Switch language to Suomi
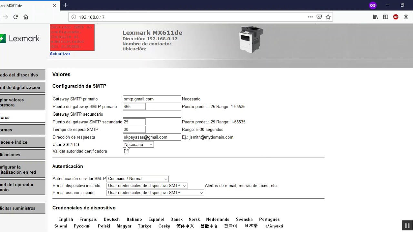Viewport: 413px width, 232px height. [61, 226]
